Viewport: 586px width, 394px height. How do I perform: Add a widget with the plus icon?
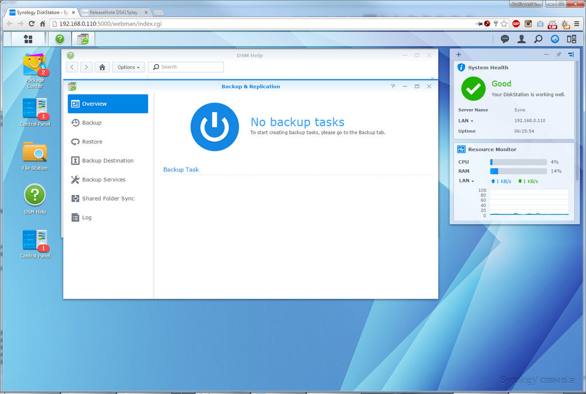[x=458, y=54]
